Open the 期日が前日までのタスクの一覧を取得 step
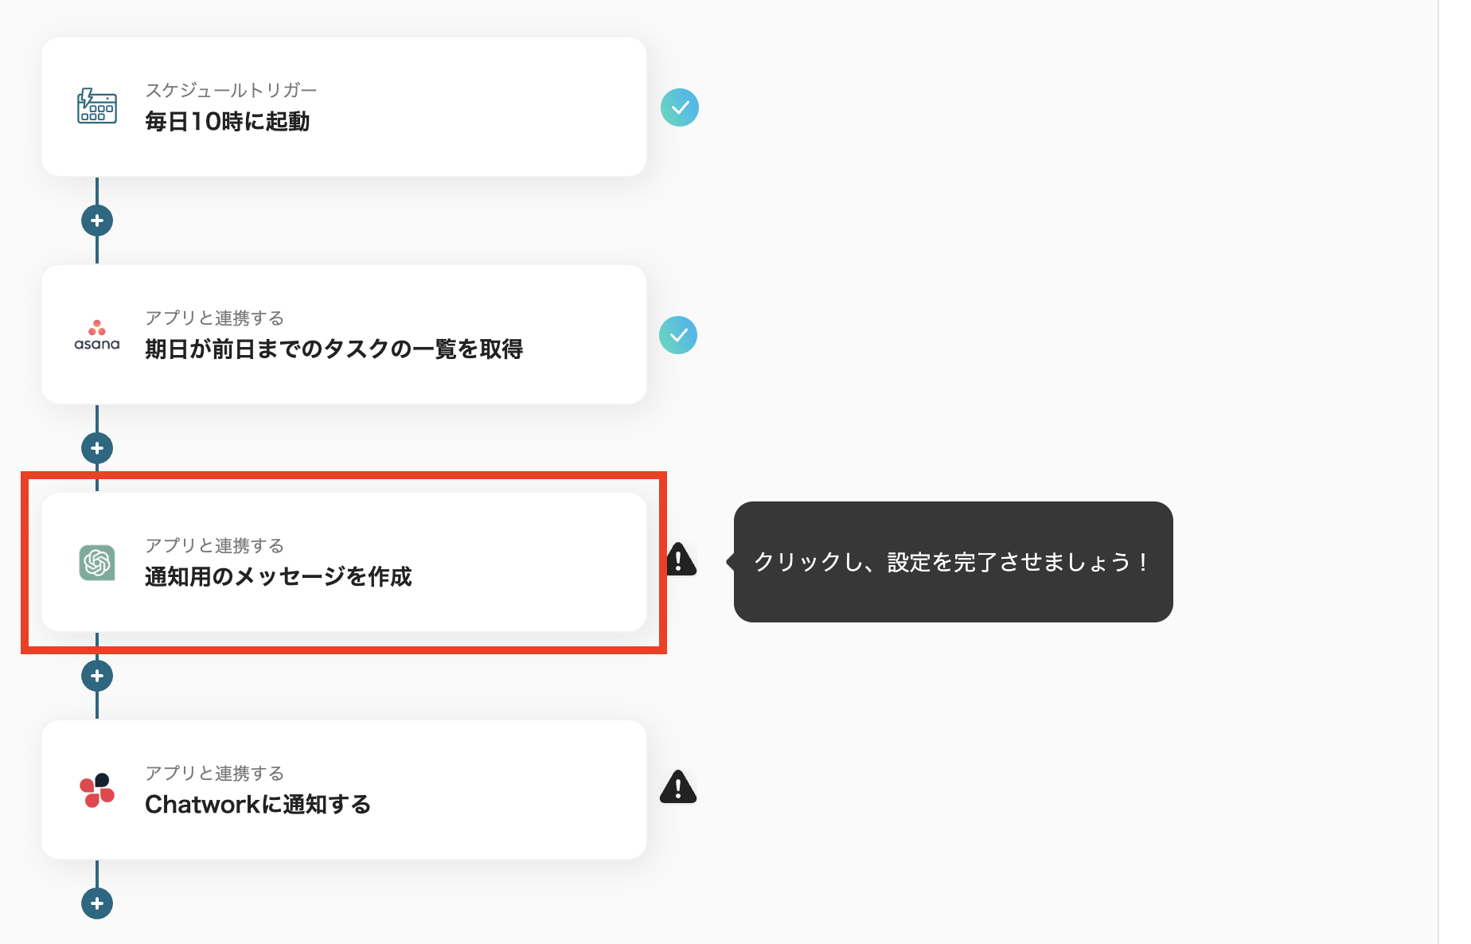The height and width of the screenshot is (944, 1471). point(345,334)
